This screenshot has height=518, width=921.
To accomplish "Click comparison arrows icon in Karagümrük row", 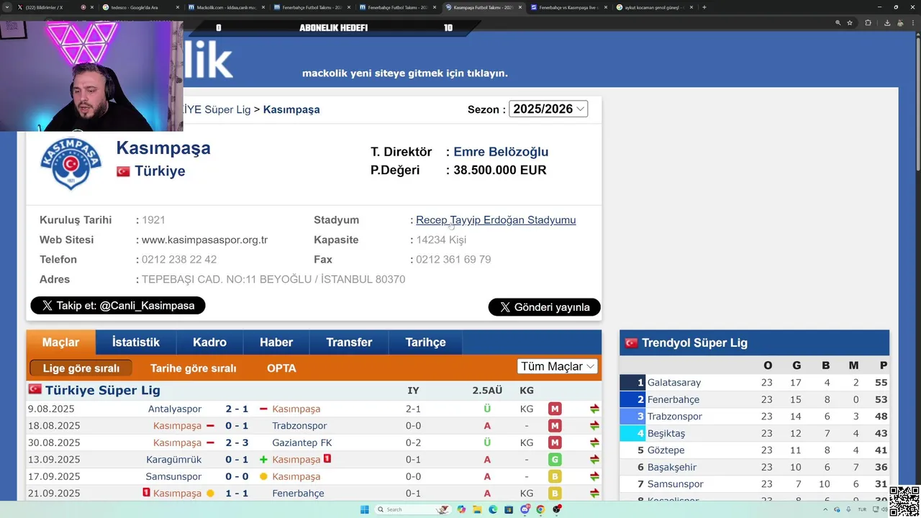I will [x=594, y=460].
